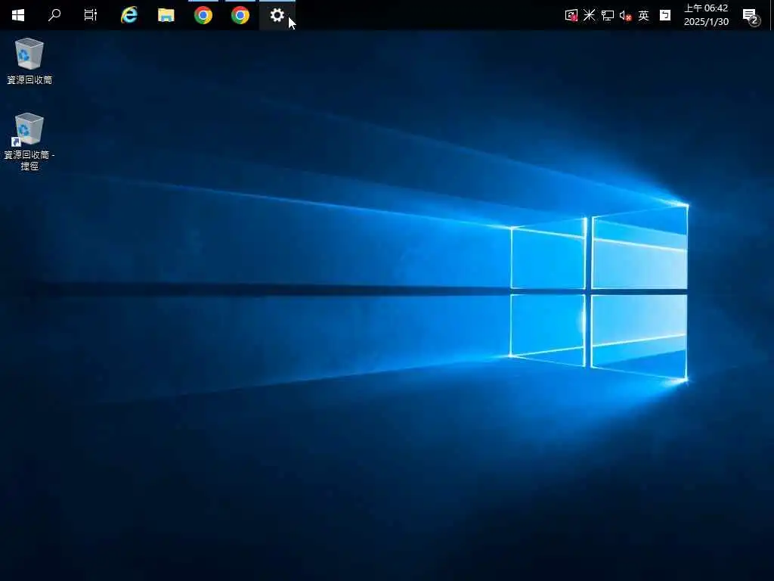774x581 pixels.
Task: Open the taskbar search magnifier
Action: 54,15
